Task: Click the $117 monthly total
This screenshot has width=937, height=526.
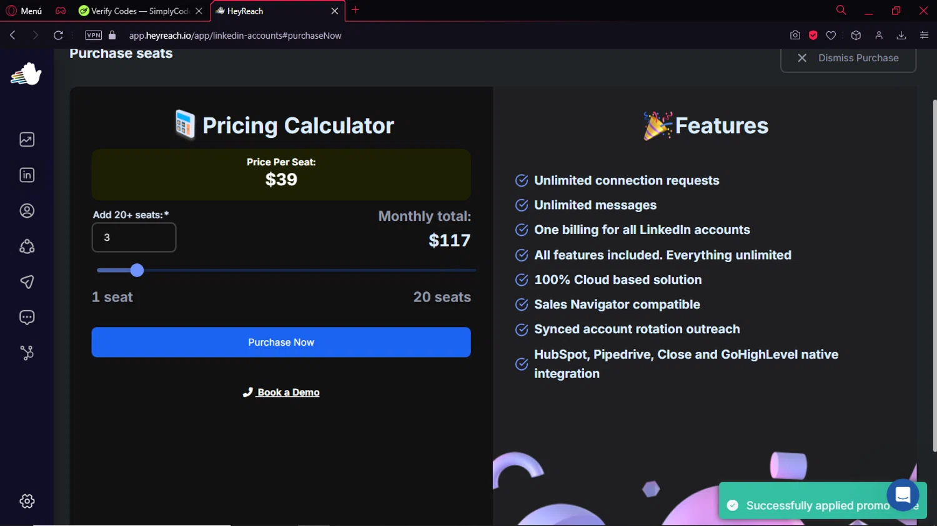Action: 450,240
